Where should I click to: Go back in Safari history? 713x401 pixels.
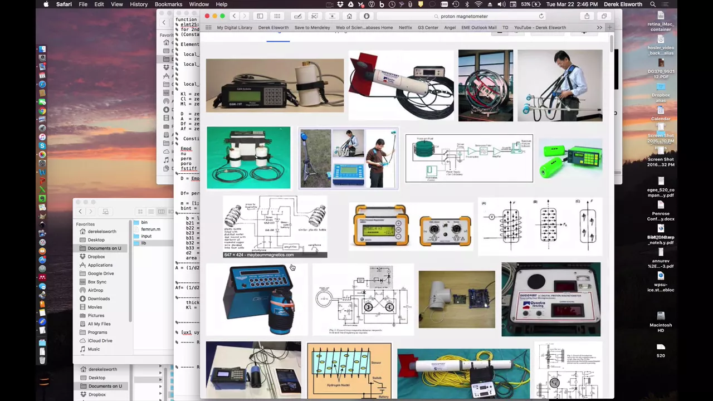(x=234, y=16)
